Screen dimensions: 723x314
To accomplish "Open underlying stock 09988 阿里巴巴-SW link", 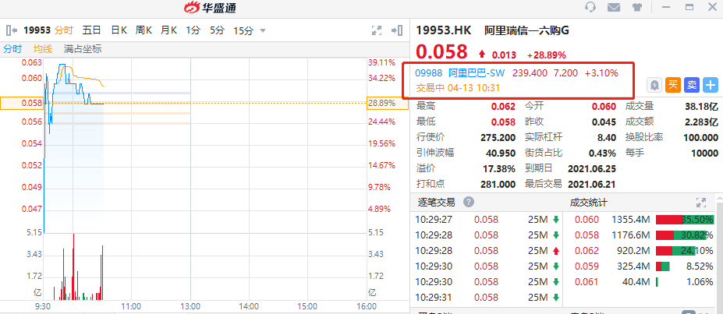I will click(x=460, y=72).
